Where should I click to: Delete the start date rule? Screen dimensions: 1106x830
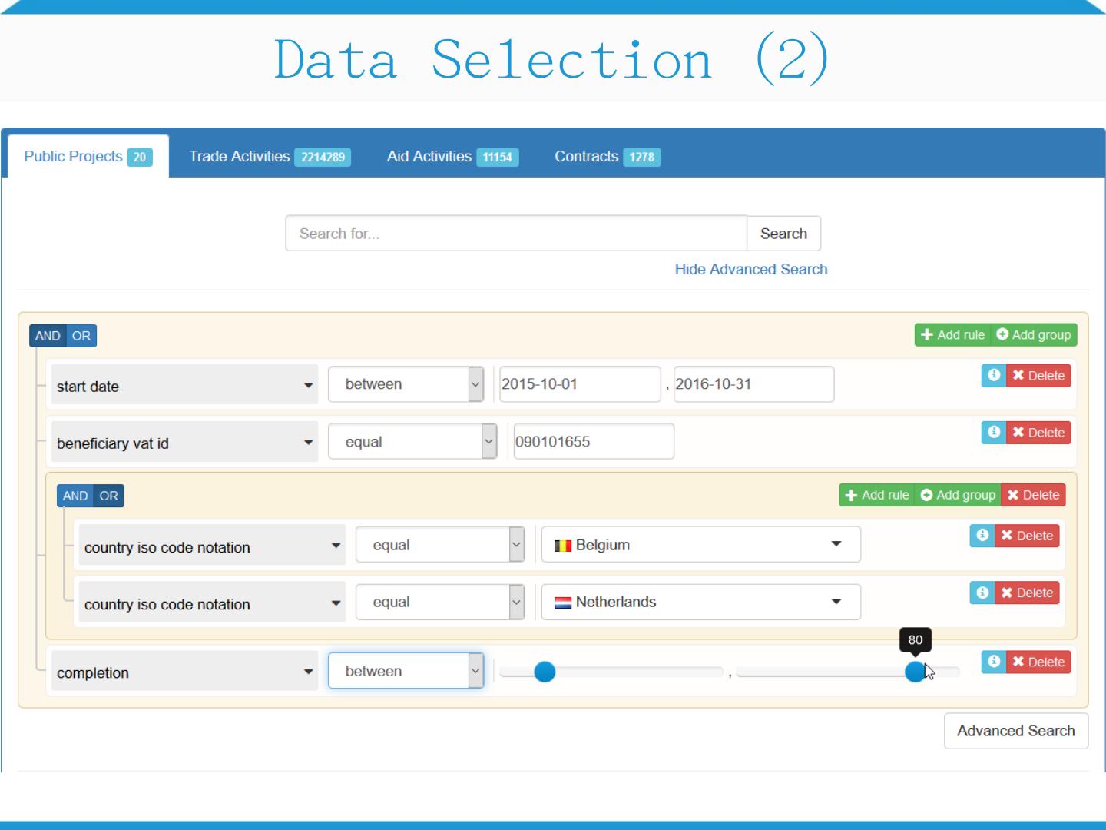(1038, 376)
